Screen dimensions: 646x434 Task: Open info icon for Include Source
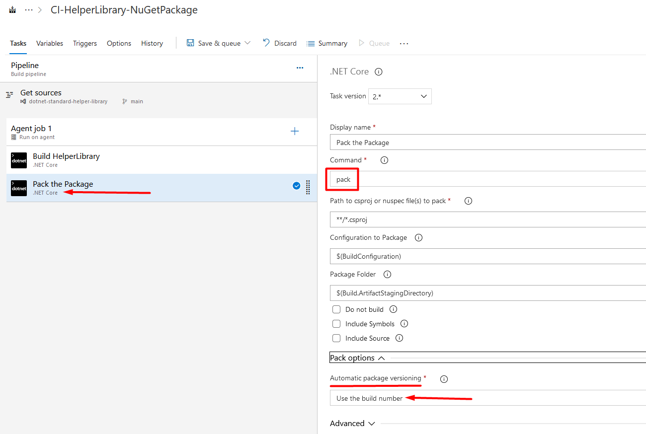click(x=400, y=338)
